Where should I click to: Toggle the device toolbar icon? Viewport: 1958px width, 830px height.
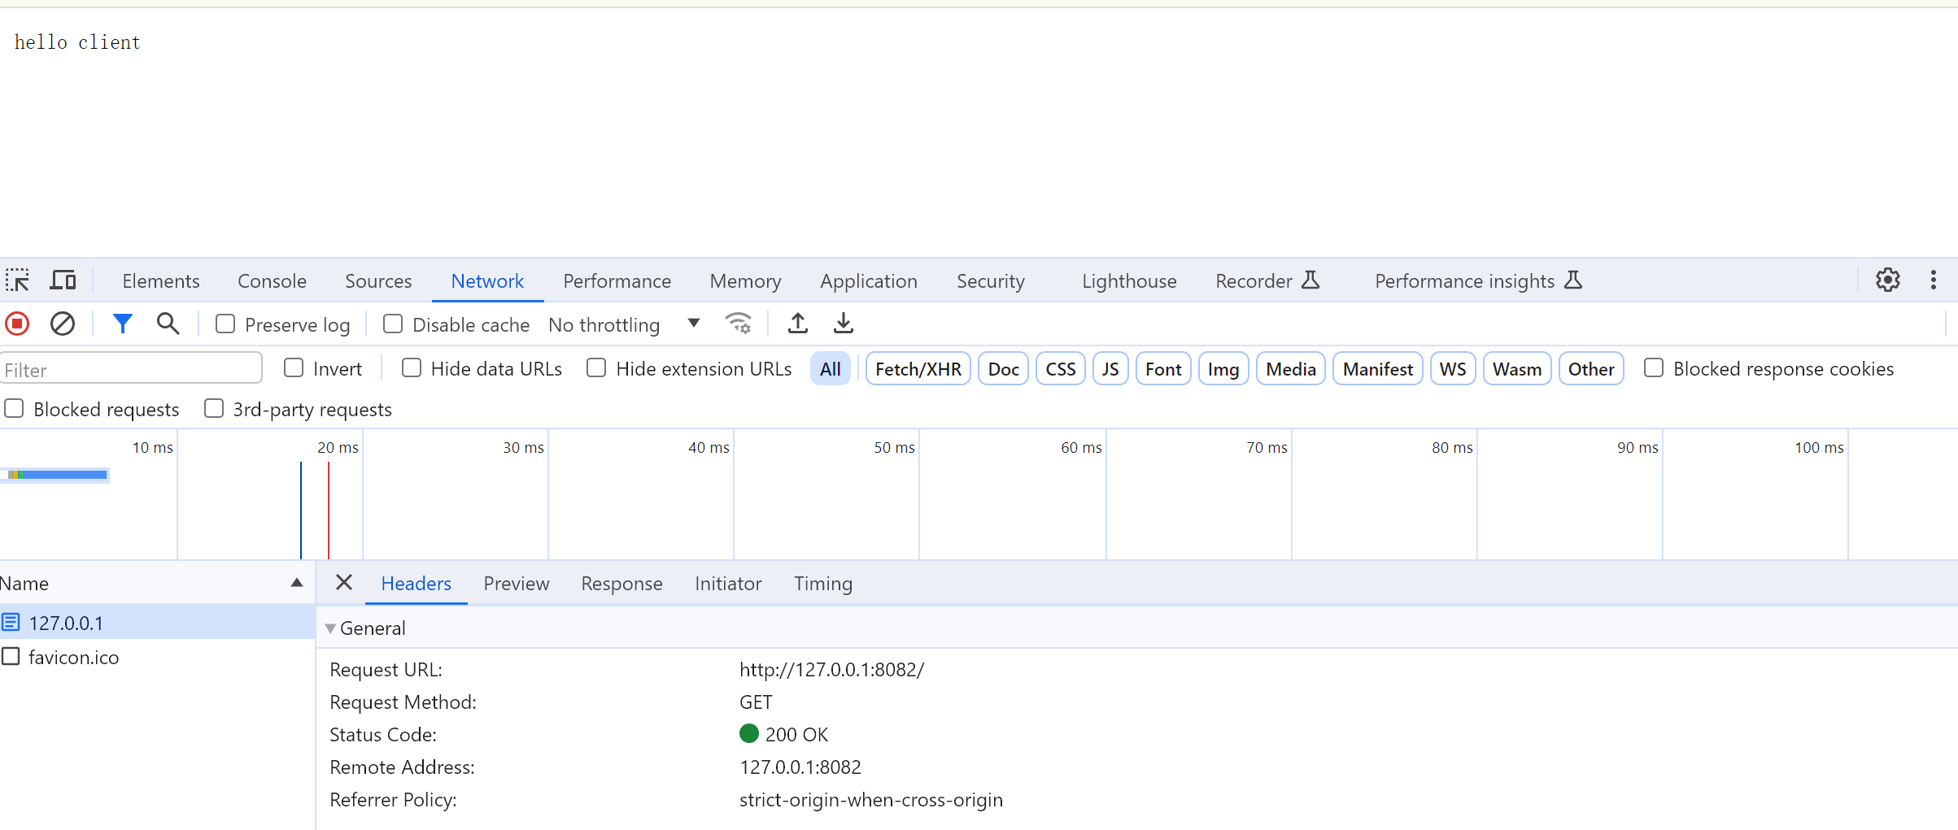(x=63, y=280)
